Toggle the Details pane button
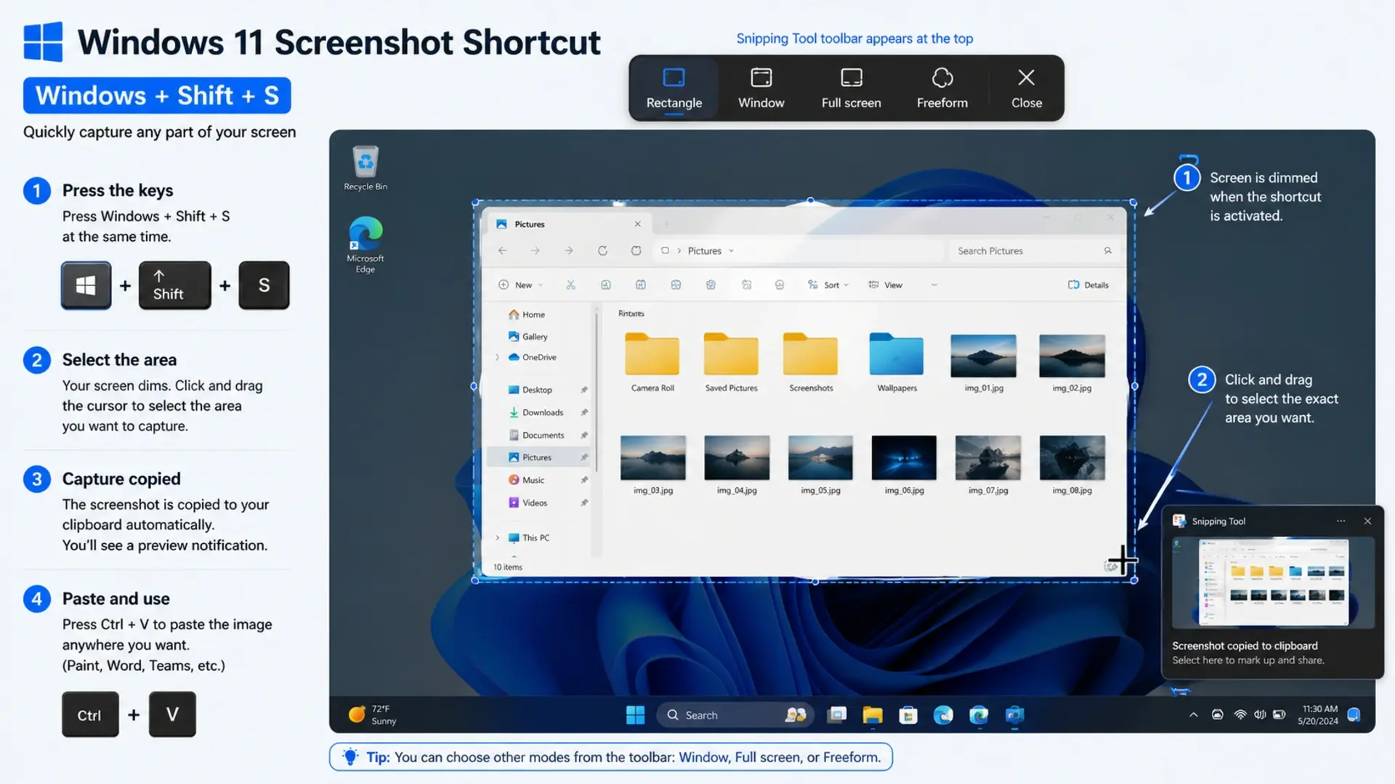The image size is (1395, 784). click(x=1088, y=285)
